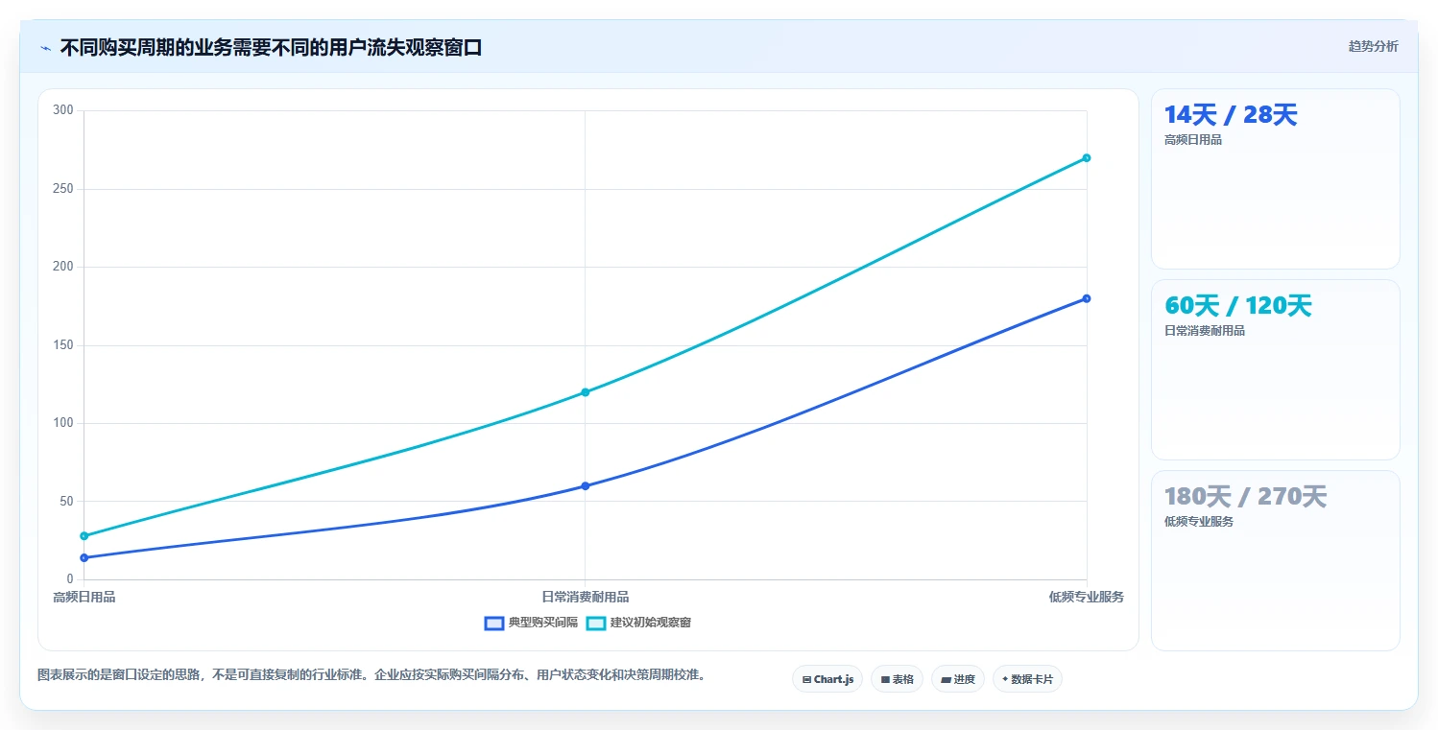Click the chart title 不同购买周期的业务需要不同的用户流失观察窗口
The width and height of the screenshot is (1438, 730).
click(271, 47)
